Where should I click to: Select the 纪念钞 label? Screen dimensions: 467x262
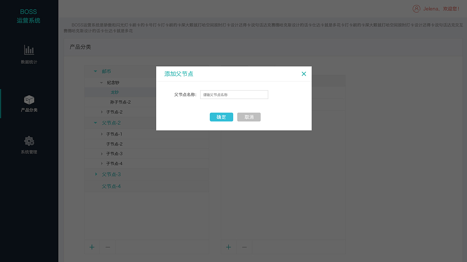tap(113, 83)
